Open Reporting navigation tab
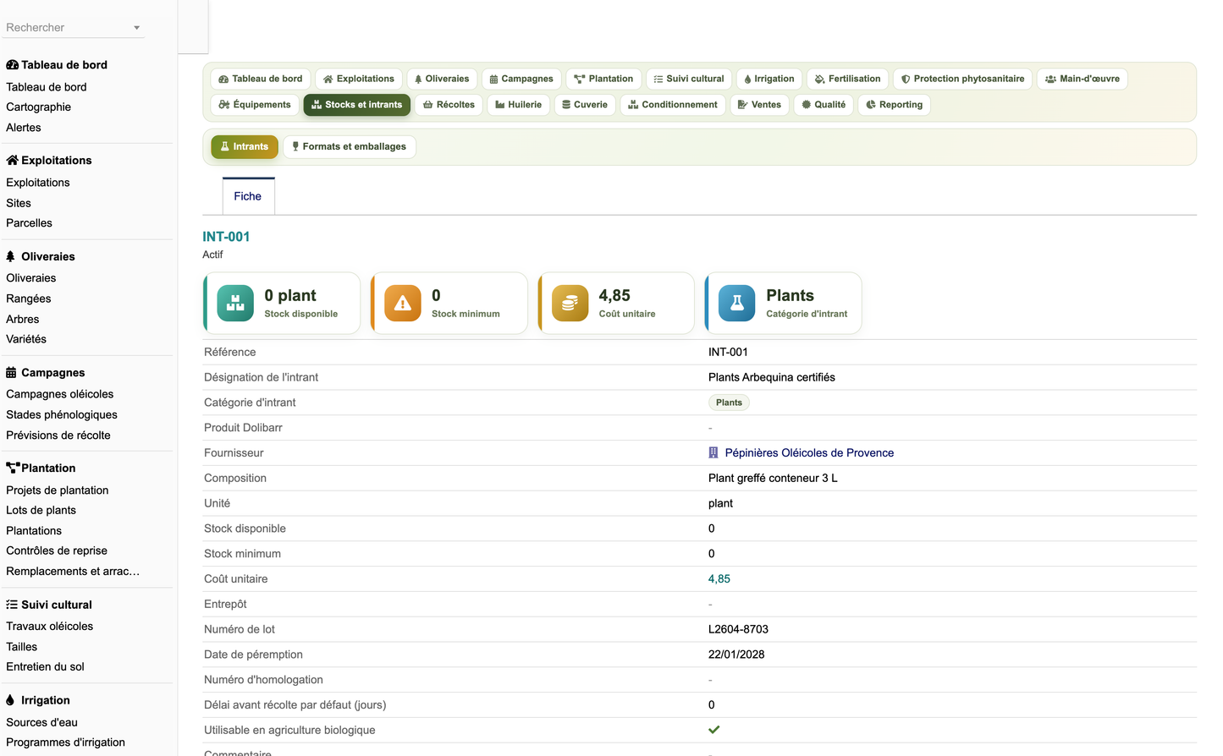 (895, 105)
